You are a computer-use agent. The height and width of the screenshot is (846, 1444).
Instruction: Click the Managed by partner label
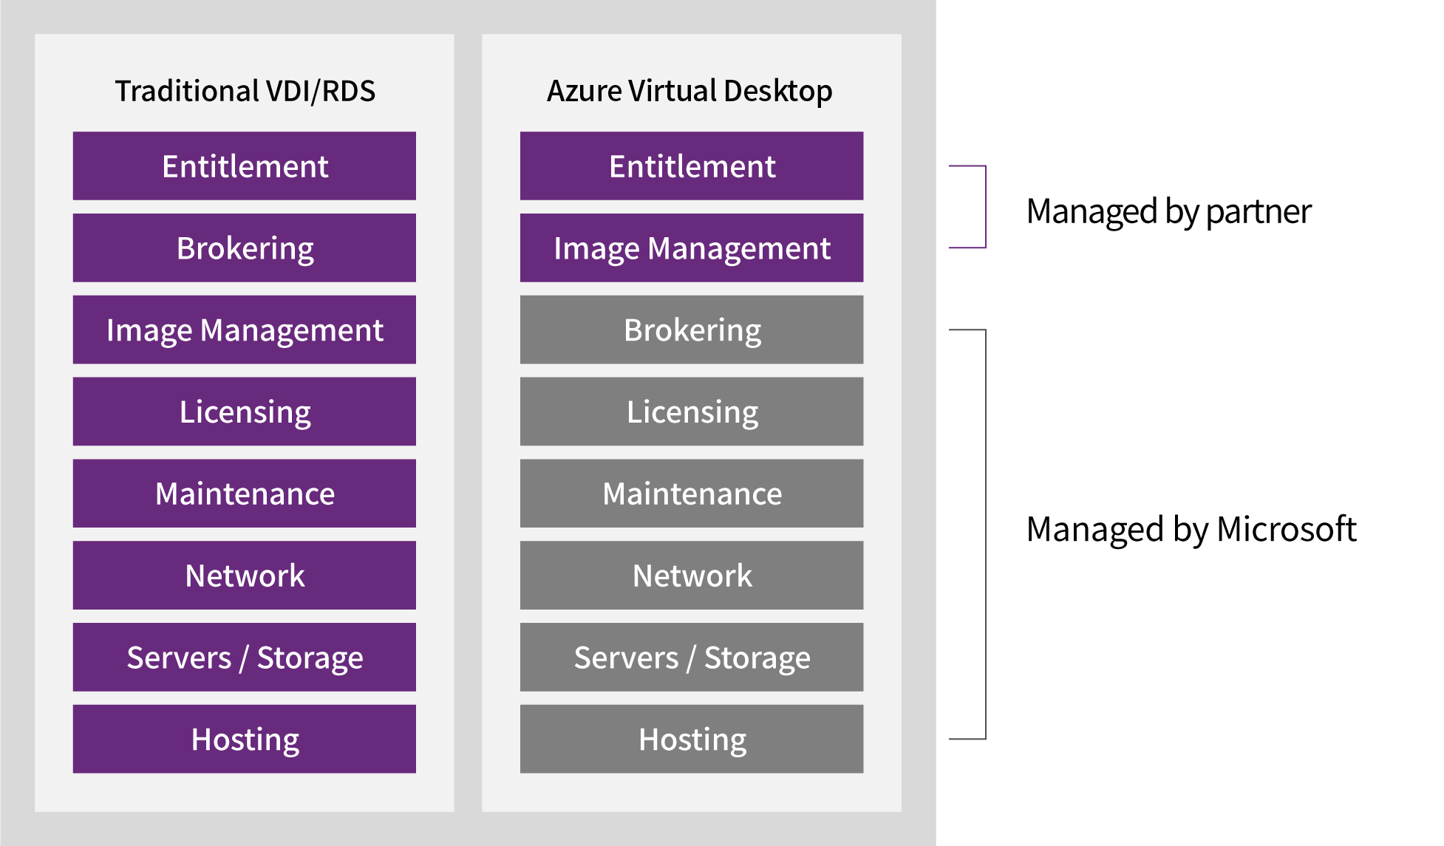click(x=1168, y=211)
